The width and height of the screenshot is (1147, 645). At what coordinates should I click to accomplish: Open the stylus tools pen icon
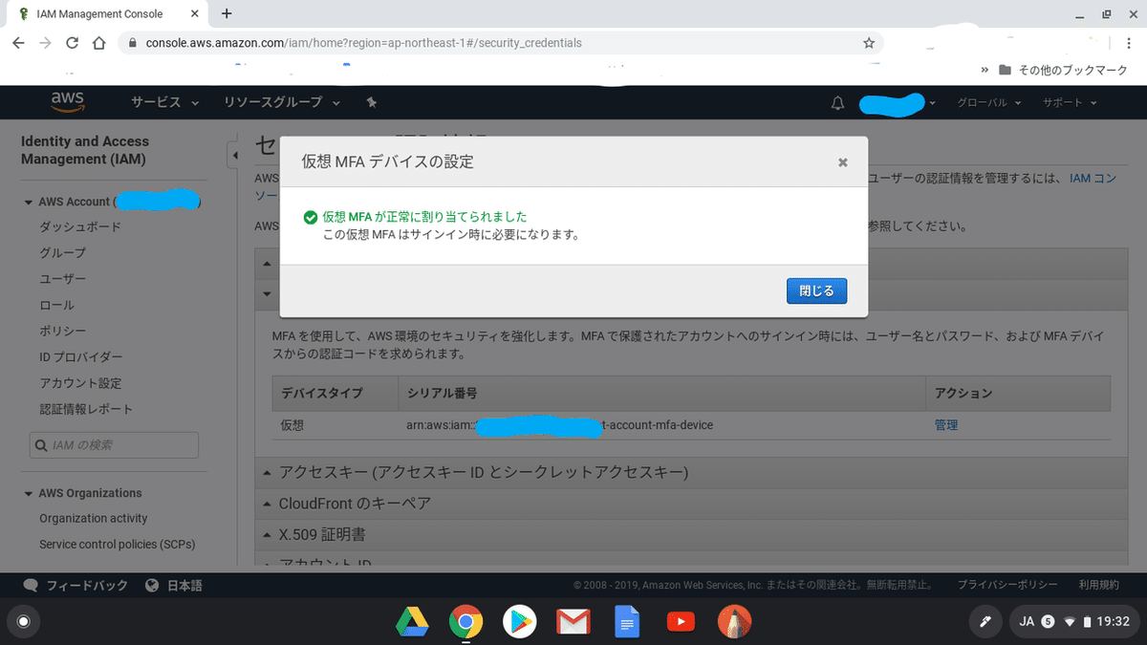point(985,622)
